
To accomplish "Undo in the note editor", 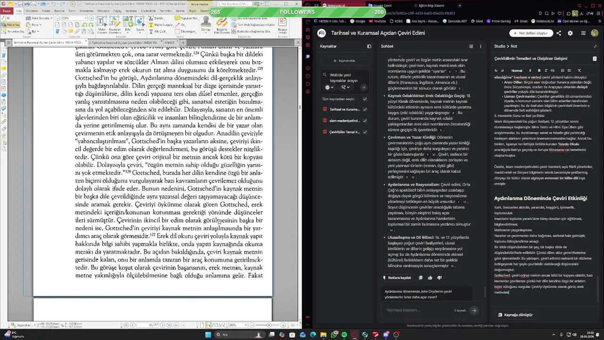I will [496, 70].
